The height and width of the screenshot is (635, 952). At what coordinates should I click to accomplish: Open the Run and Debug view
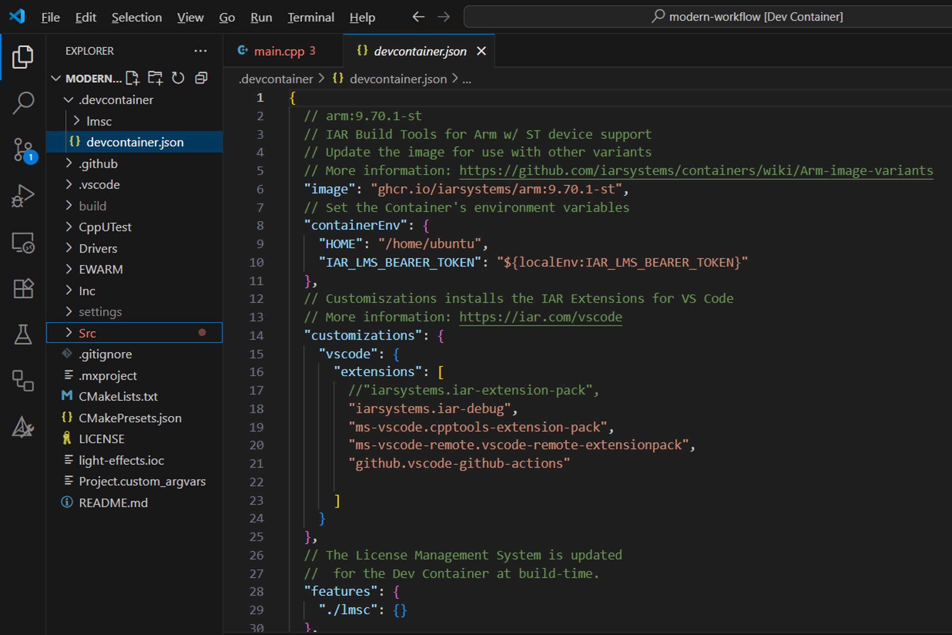pos(23,196)
